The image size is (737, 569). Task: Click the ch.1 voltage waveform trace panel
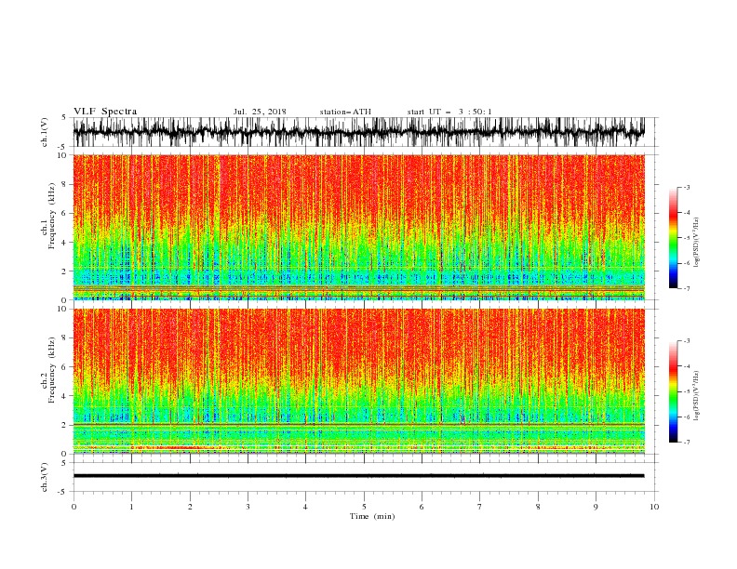358,132
